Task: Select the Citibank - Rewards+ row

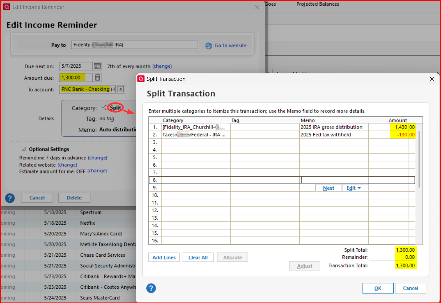Action: coord(68,277)
